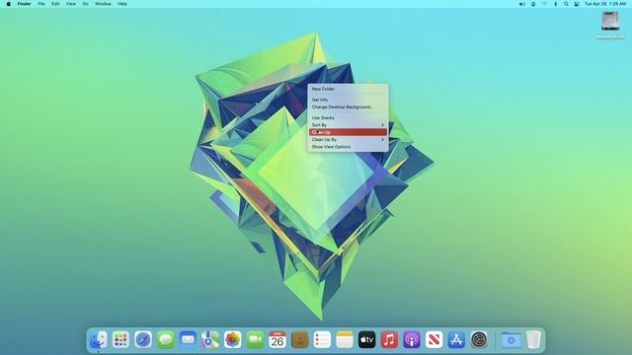Image resolution: width=632 pixels, height=355 pixels.
Task: Open the Wi-Fi status menu
Action: pos(544,4)
